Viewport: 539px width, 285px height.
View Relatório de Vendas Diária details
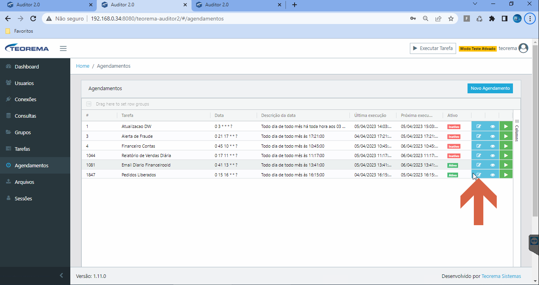click(x=492, y=155)
